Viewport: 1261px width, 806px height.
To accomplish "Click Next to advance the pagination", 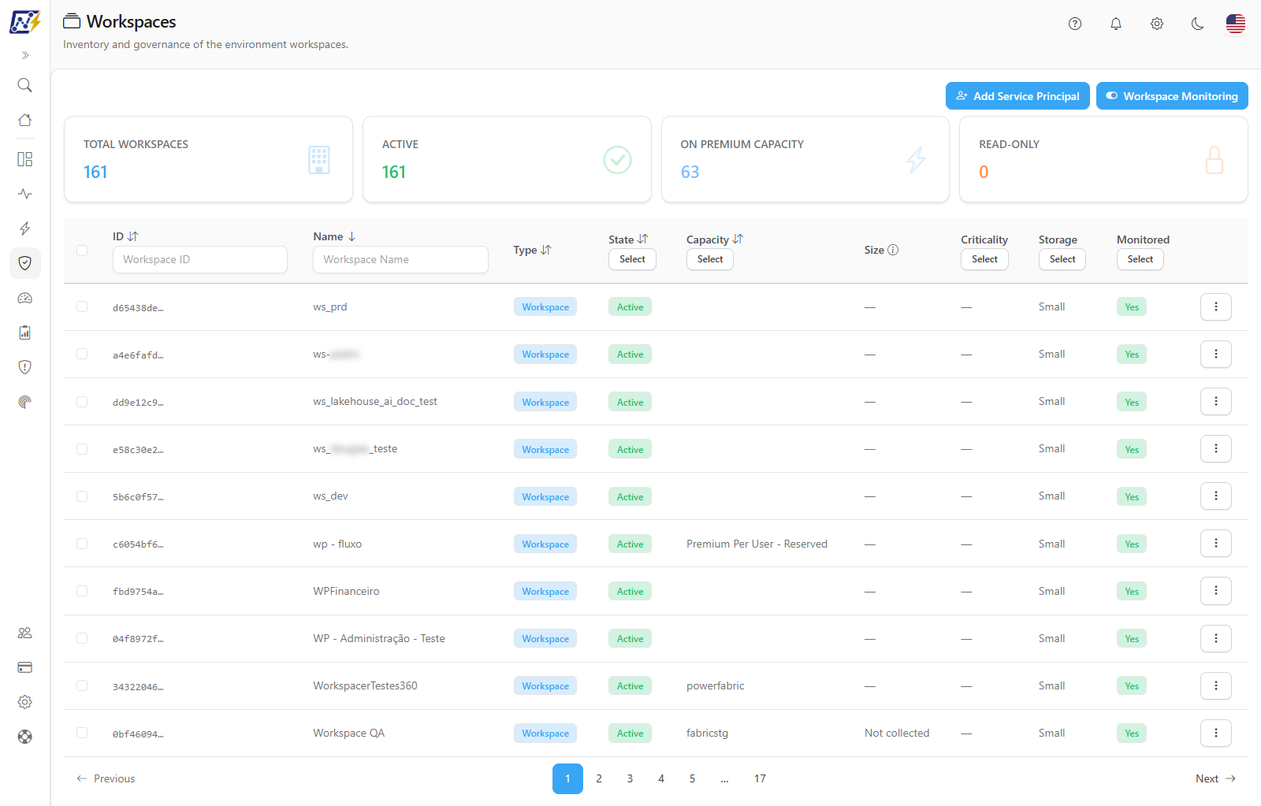I will tap(1215, 778).
